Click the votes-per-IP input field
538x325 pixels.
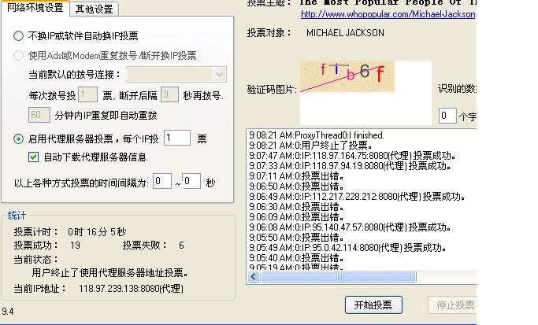tap(176, 138)
